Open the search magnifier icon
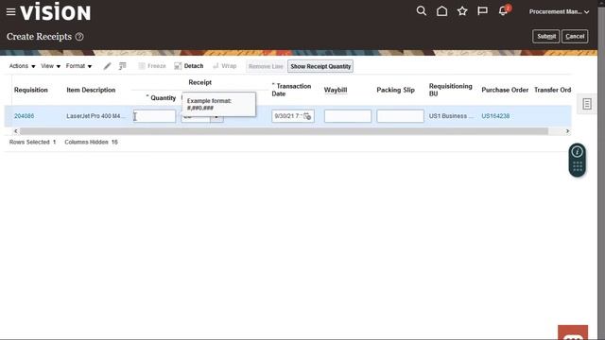Screen dimensions: 605x340 pos(422,11)
